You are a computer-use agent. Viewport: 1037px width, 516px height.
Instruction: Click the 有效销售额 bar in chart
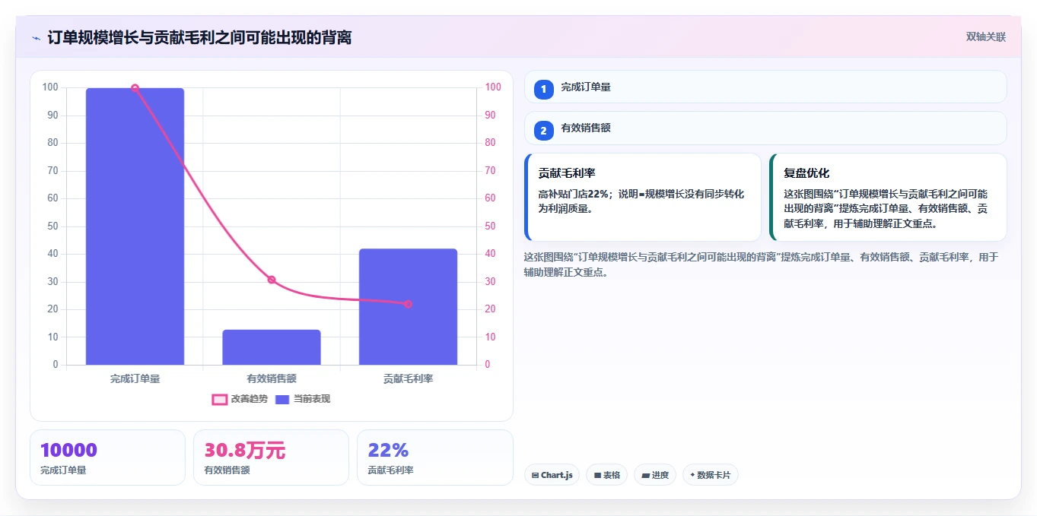tap(272, 347)
